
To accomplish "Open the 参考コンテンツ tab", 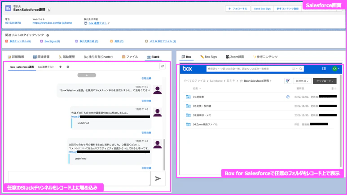I will [x=265, y=57].
